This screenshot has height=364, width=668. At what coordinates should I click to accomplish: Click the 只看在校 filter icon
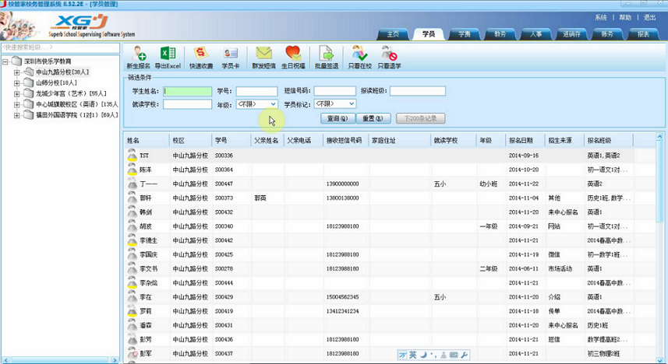[x=359, y=54]
